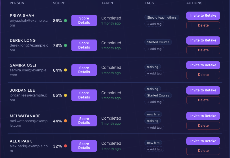Click the green status dot beside 86%
The width and height of the screenshot is (230, 158).
tap(65, 21)
